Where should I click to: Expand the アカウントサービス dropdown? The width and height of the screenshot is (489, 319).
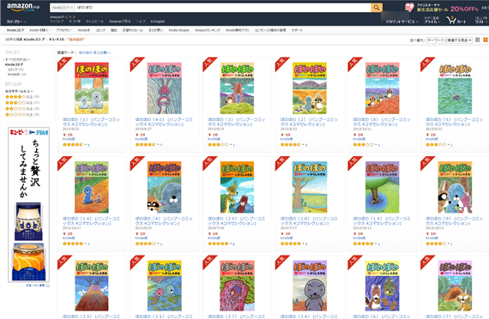[401, 21]
